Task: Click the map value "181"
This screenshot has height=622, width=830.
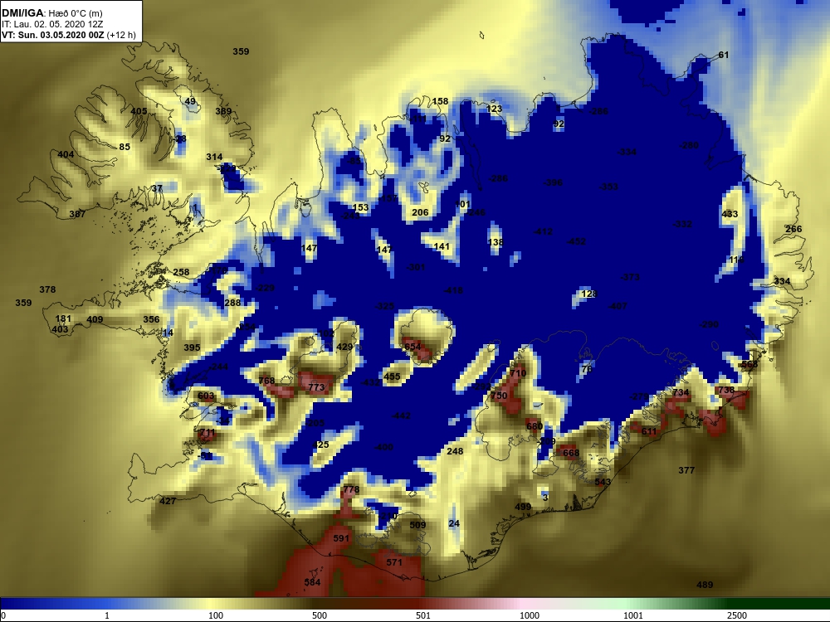Action: [x=63, y=318]
